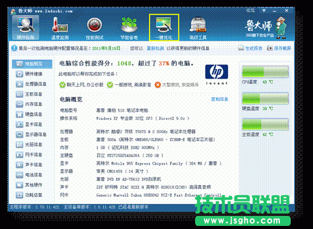Select 硬盘信息 in the sidebar
Screen dimensions: 313x229
(30, 115)
